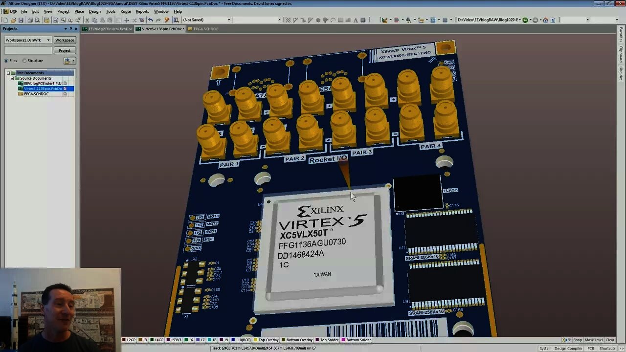Click the green navigate back arrow
The image size is (626, 352).
pyautogui.click(x=525, y=20)
